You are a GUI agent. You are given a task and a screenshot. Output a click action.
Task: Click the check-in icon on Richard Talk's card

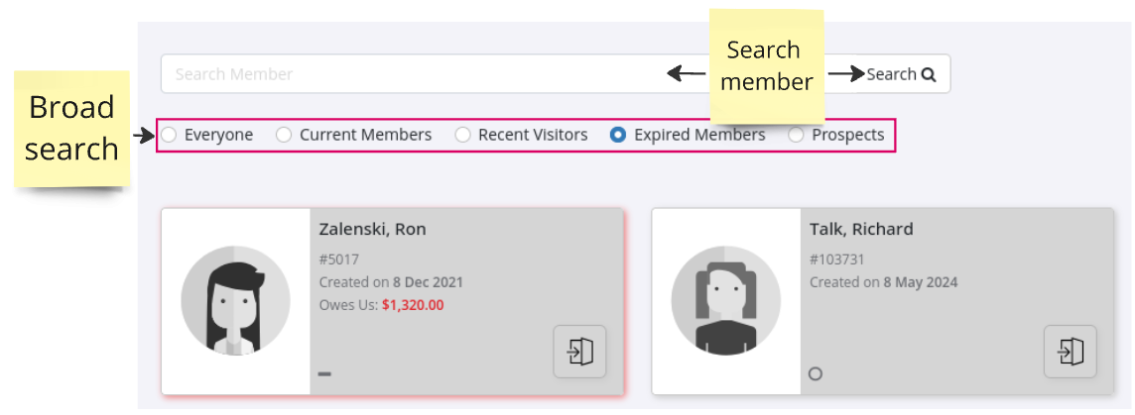coord(1070,352)
